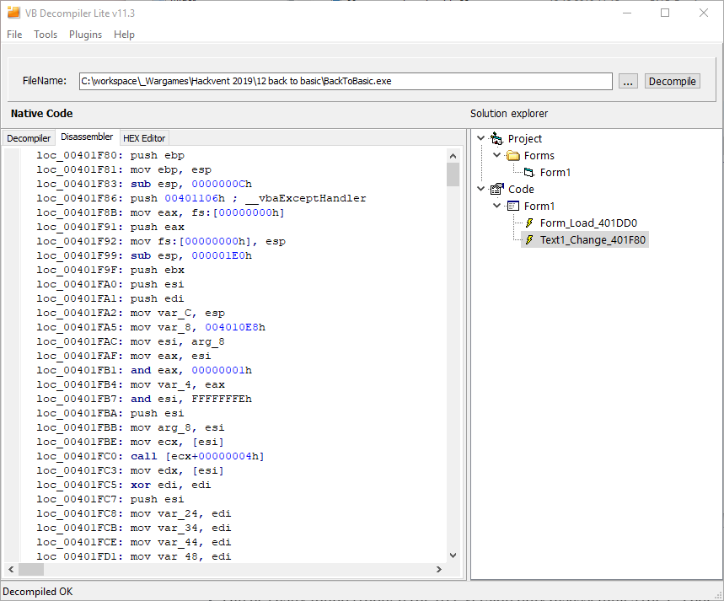The image size is (724, 601).
Task: Click the horizontal scroll left arrow
Action: (11, 569)
